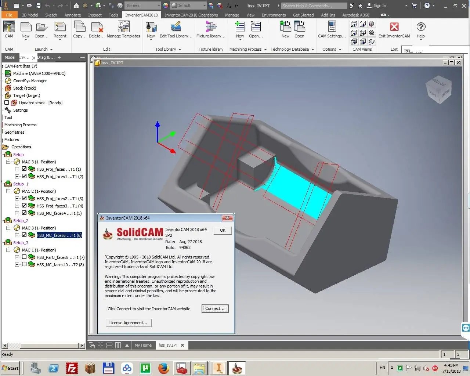Open Manage Templates
470x376 pixels.
coord(123,30)
